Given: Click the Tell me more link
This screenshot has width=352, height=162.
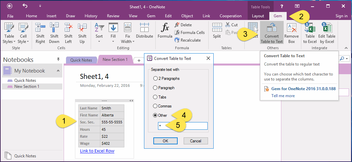Looking at the screenshot, I should pyautogui.click(x=283, y=96).
